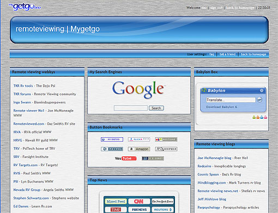Viewport: 278px width, 213px height.
Task: Open the Amazon button bookmark
Action: coord(139,149)
